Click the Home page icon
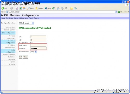 pyautogui.click(x=24, y=8)
